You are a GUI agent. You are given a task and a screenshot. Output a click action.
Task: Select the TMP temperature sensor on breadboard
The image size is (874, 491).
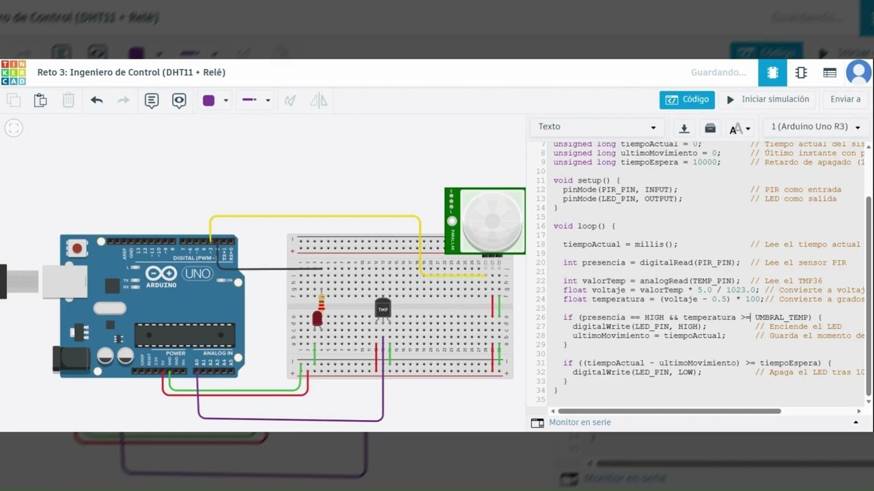(383, 309)
